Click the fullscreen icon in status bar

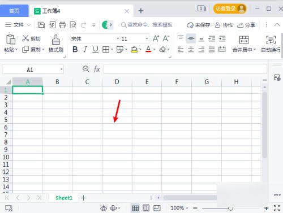[x=277, y=208]
